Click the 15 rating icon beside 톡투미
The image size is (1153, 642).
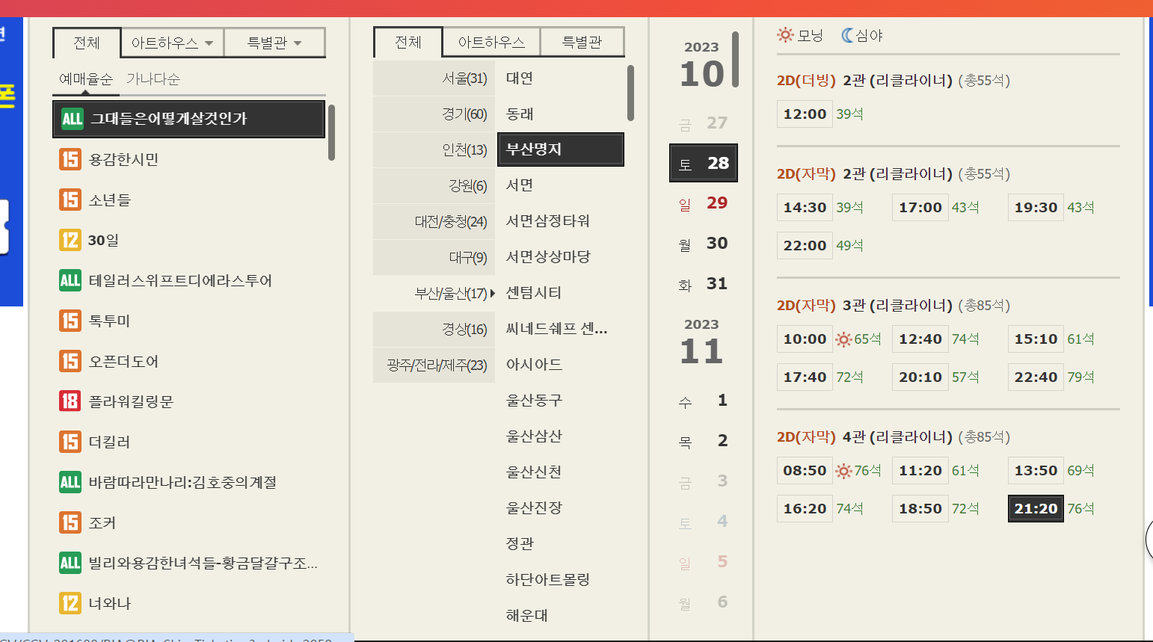coord(70,321)
